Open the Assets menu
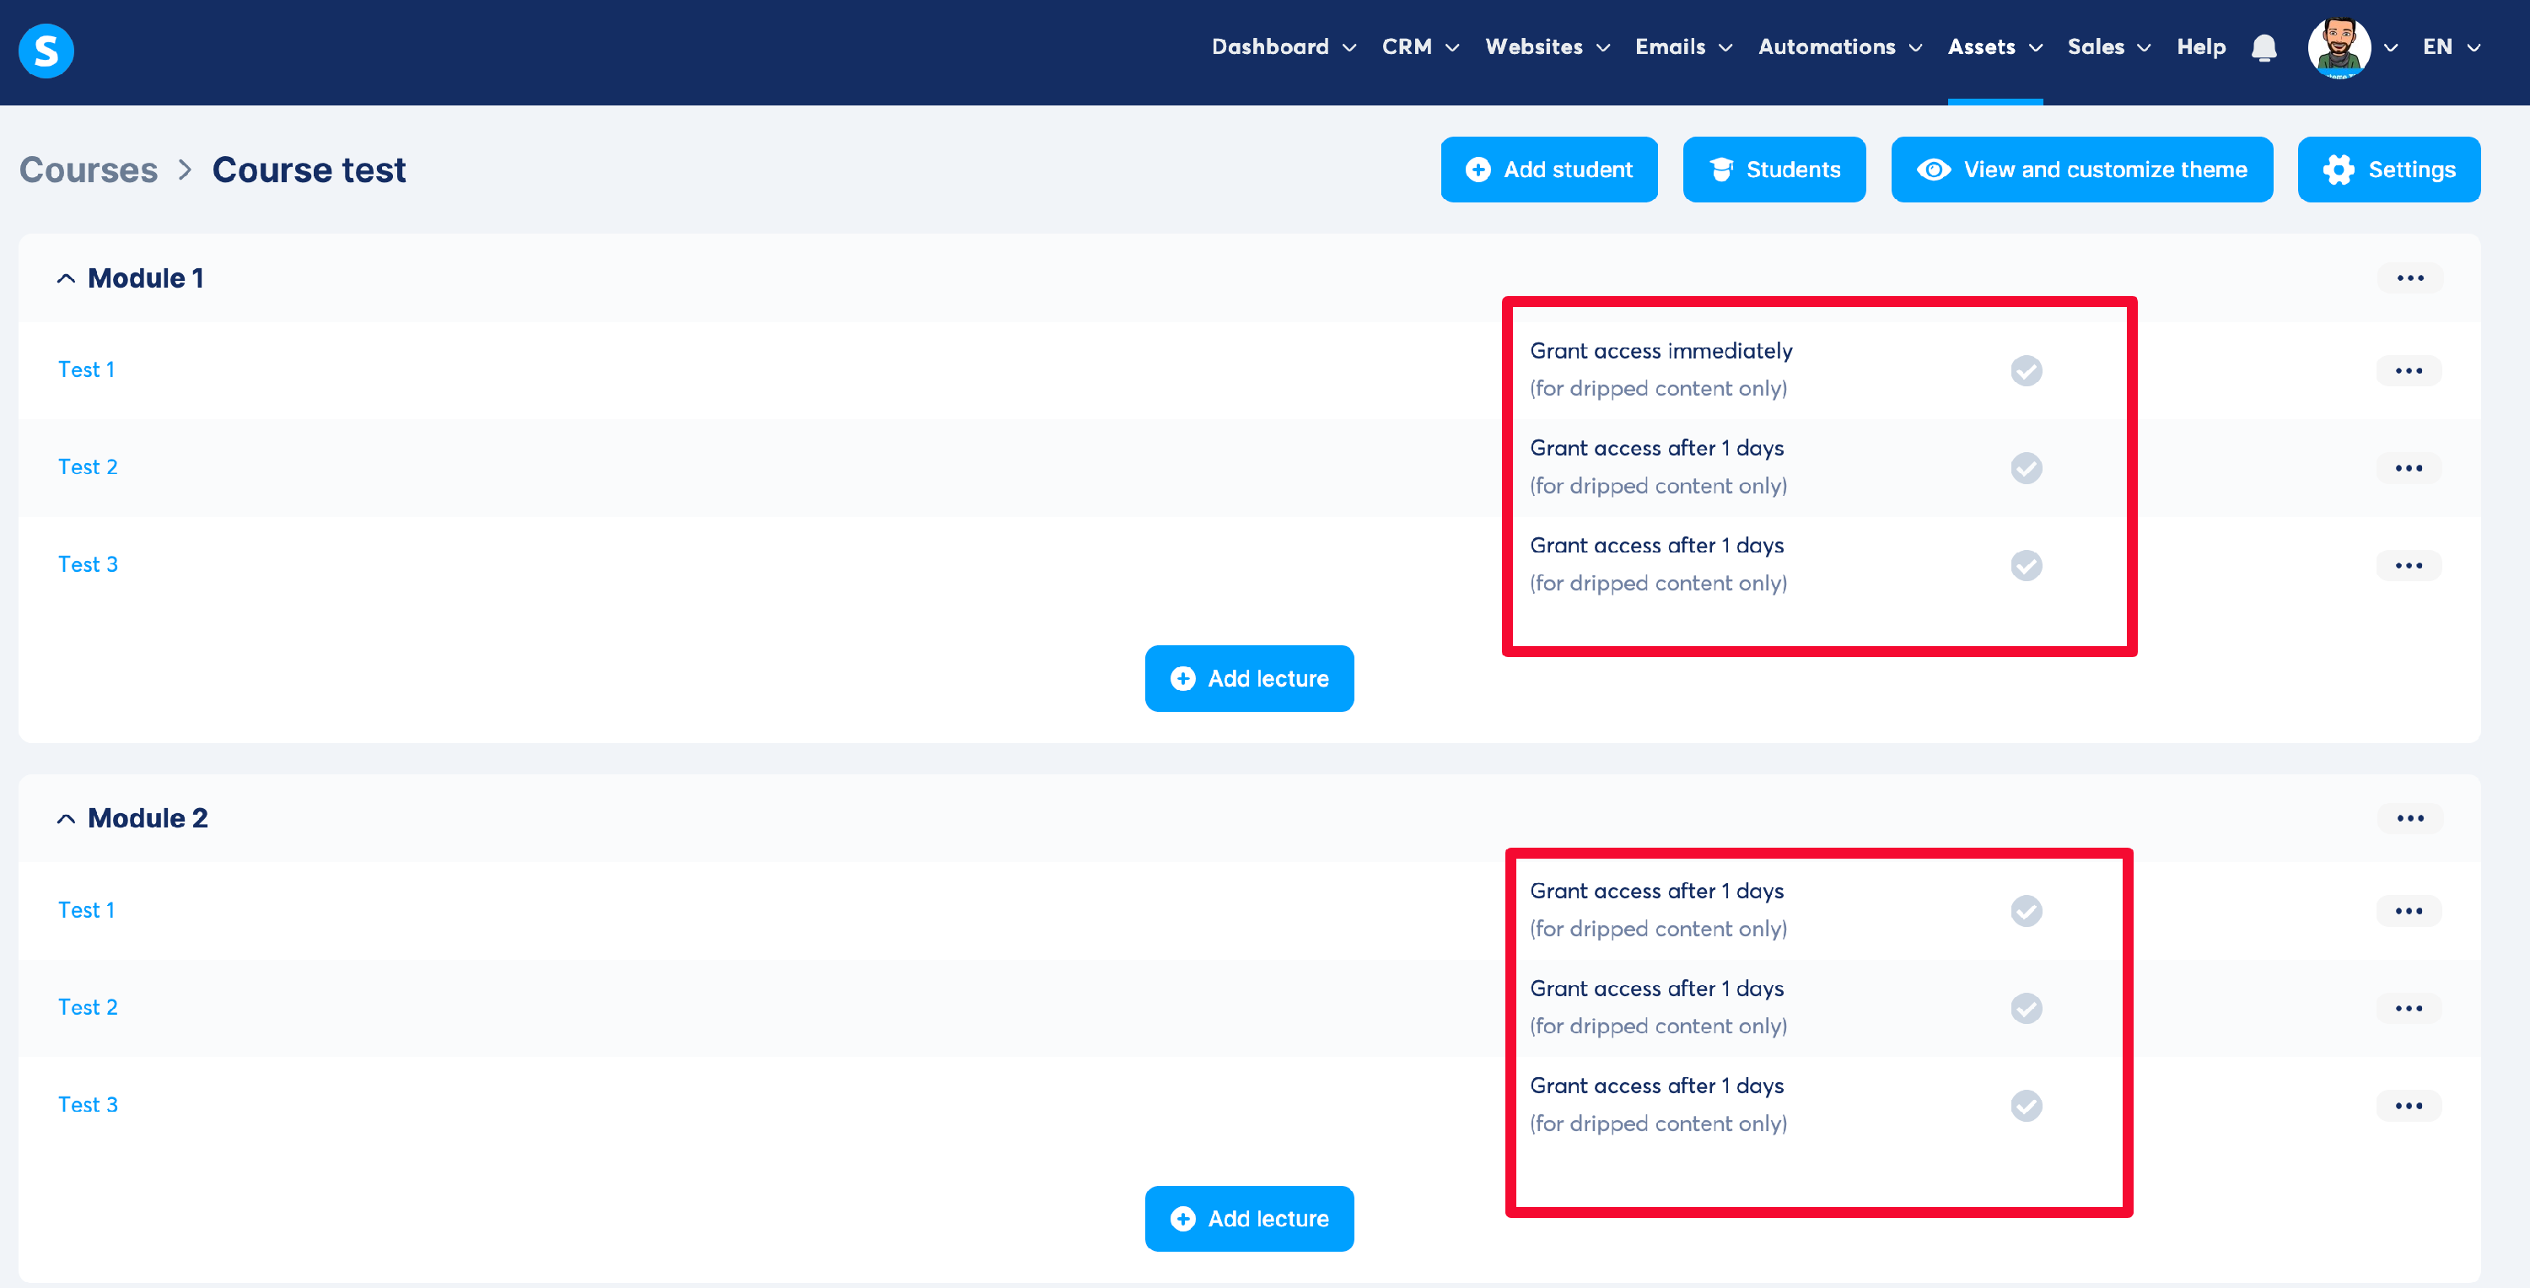The height and width of the screenshot is (1288, 2530). 1994,47
